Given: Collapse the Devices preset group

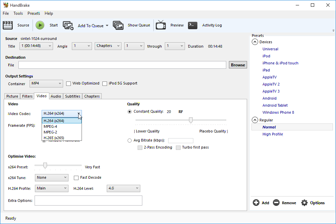Looking at the screenshot, I should point(255,42).
